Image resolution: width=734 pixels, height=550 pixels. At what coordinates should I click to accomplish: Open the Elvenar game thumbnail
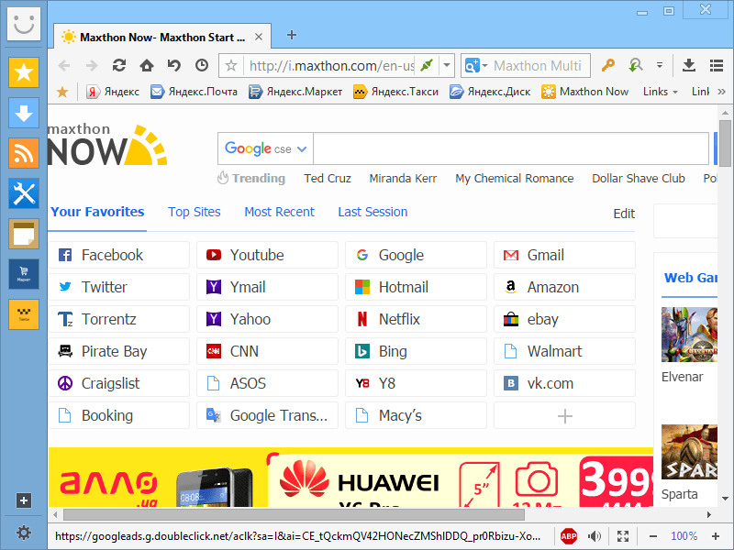[x=689, y=335]
